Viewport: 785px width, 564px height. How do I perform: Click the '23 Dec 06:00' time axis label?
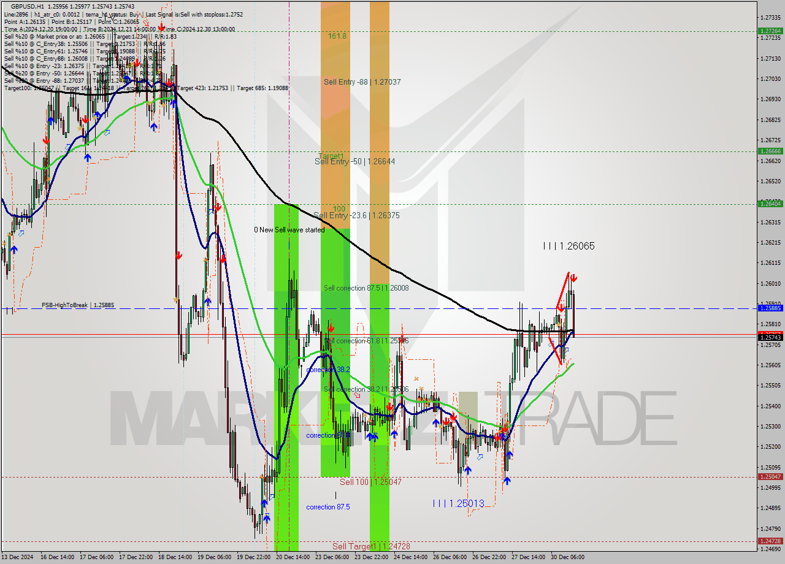point(332,557)
